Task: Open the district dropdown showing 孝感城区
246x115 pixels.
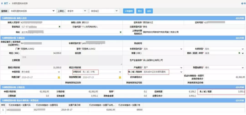Action: coord(104,11)
